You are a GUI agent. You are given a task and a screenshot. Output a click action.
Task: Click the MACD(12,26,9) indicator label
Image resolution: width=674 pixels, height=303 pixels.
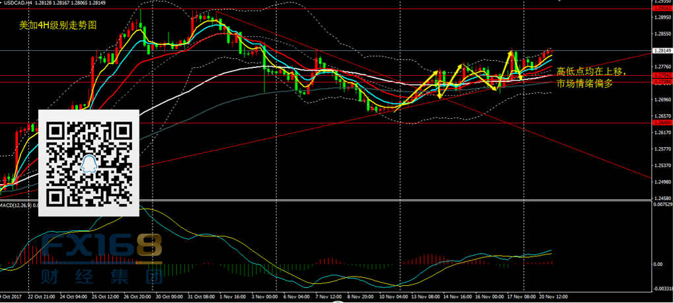coord(18,206)
